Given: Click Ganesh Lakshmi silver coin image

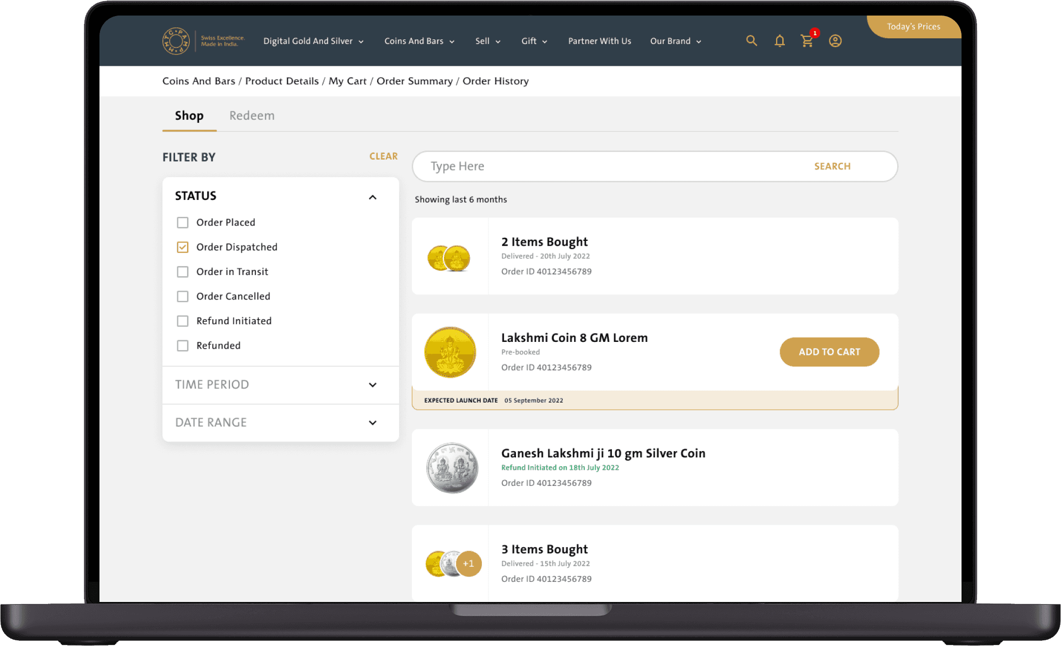Looking at the screenshot, I should pyautogui.click(x=452, y=468).
